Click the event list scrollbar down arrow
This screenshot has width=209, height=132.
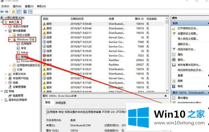[x=167, y=90]
